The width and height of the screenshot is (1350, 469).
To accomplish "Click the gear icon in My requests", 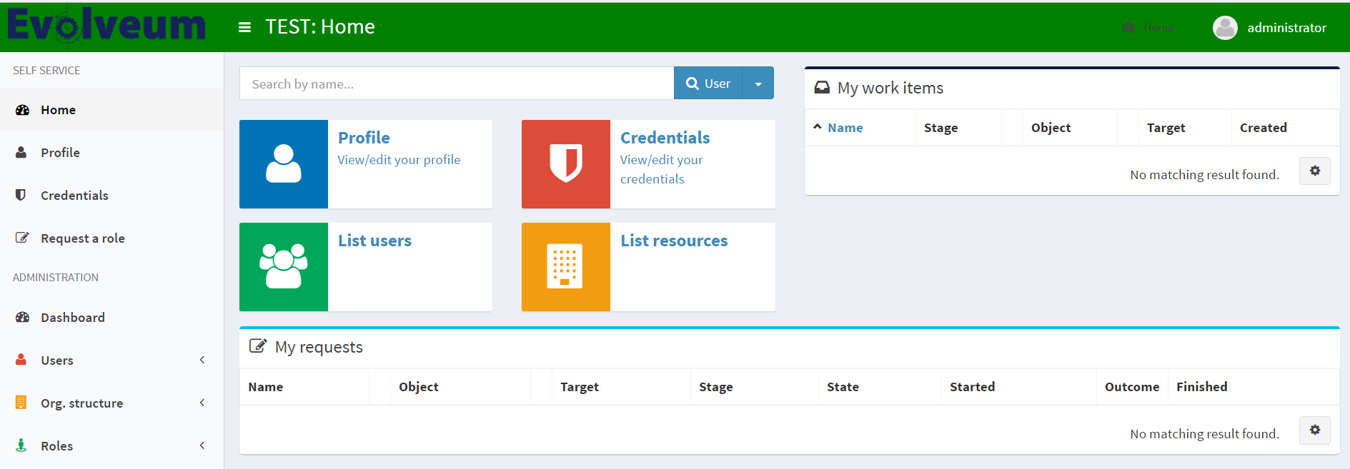I will [x=1314, y=430].
